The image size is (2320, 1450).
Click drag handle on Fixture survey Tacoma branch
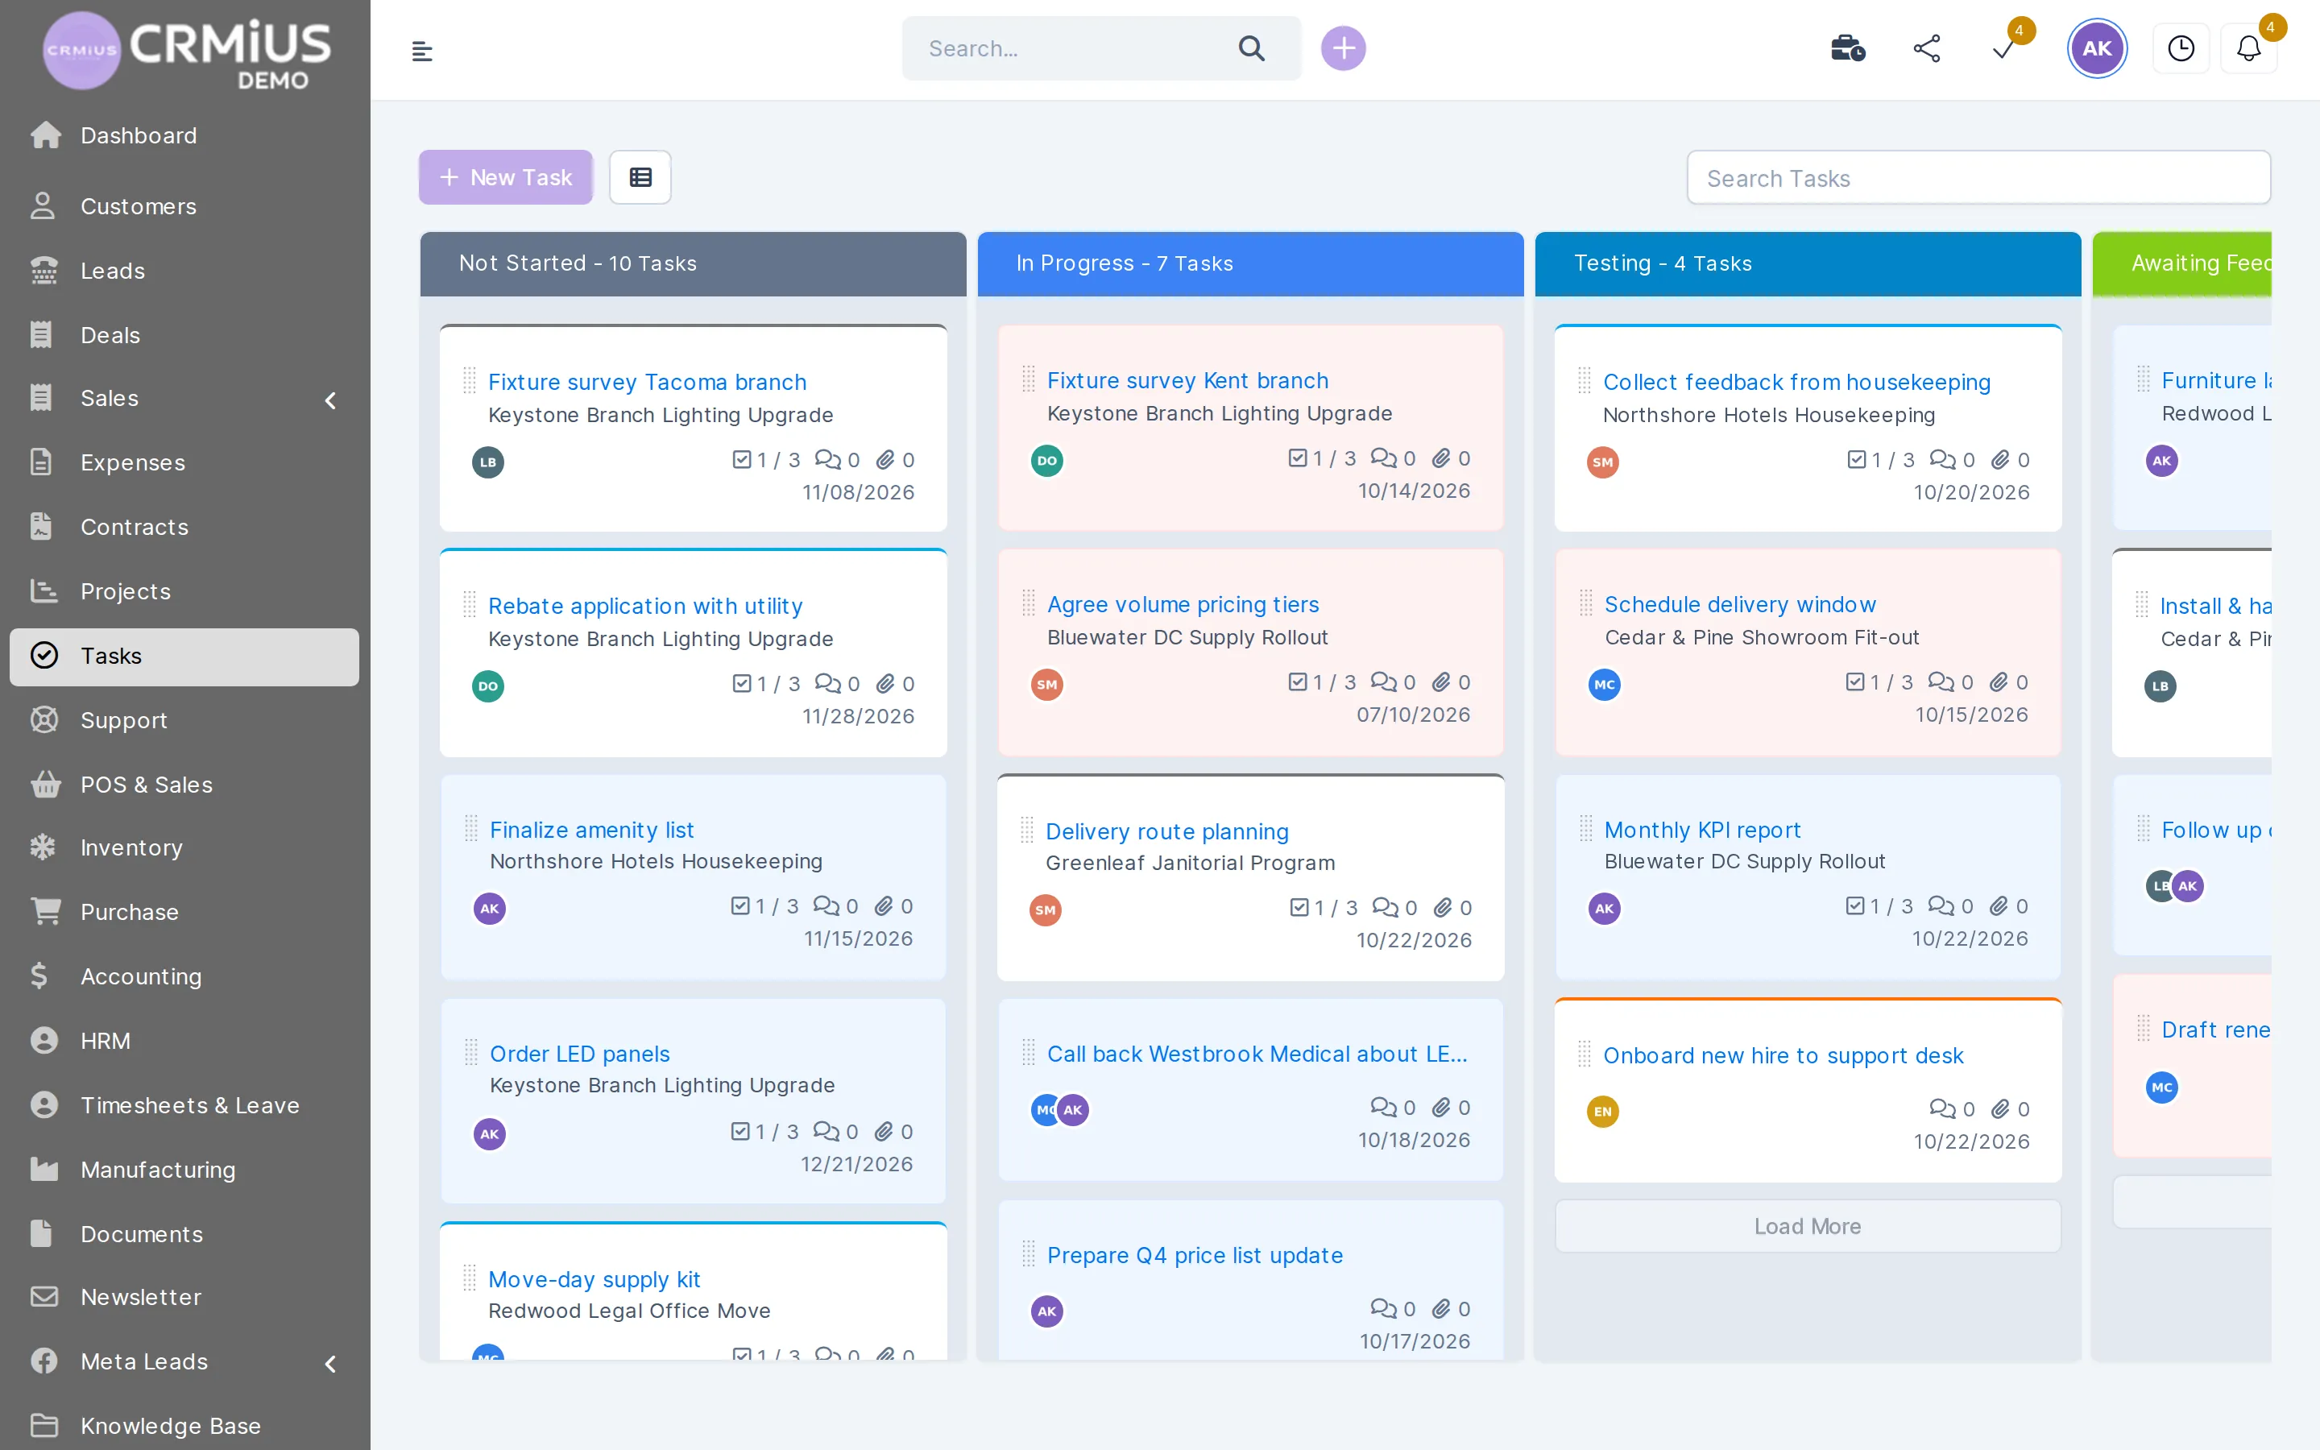(x=470, y=381)
